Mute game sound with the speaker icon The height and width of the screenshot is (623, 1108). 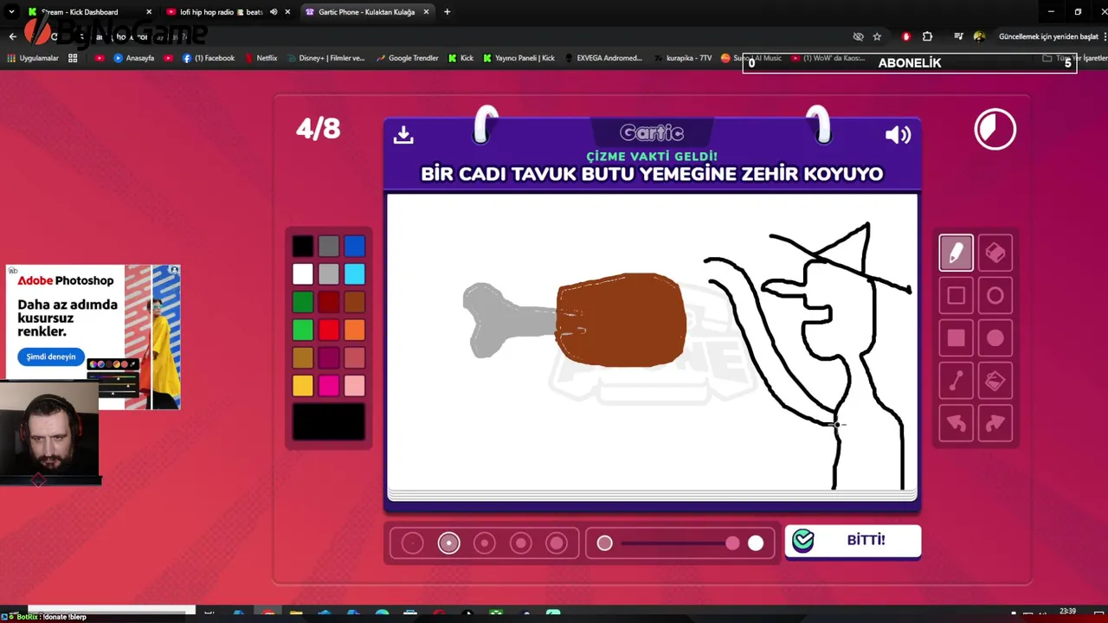[898, 135]
